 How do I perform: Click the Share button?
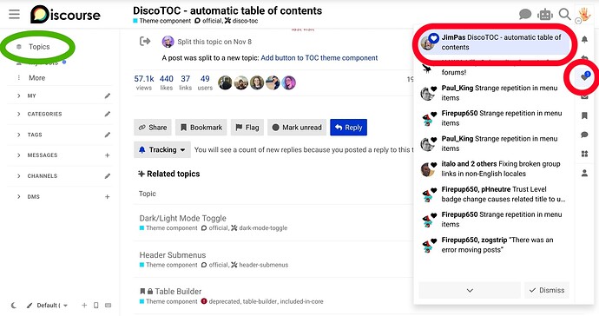(x=153, y=128)
